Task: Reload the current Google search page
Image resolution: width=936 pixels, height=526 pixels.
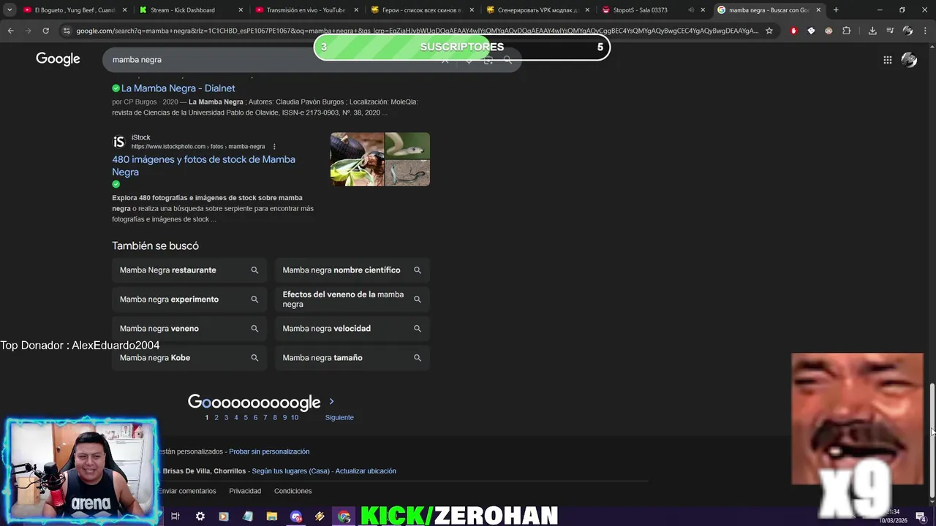Action: tap(45, 31)
